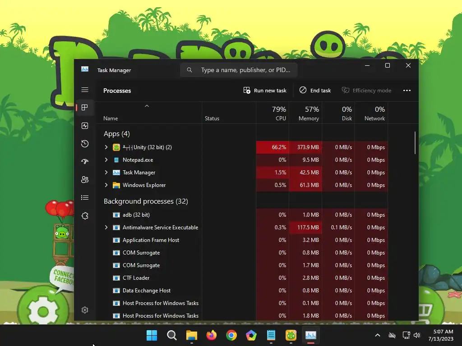Expand the Task Manager process group
The width and height of the screenshot is (462, 346).
point(106,173)
